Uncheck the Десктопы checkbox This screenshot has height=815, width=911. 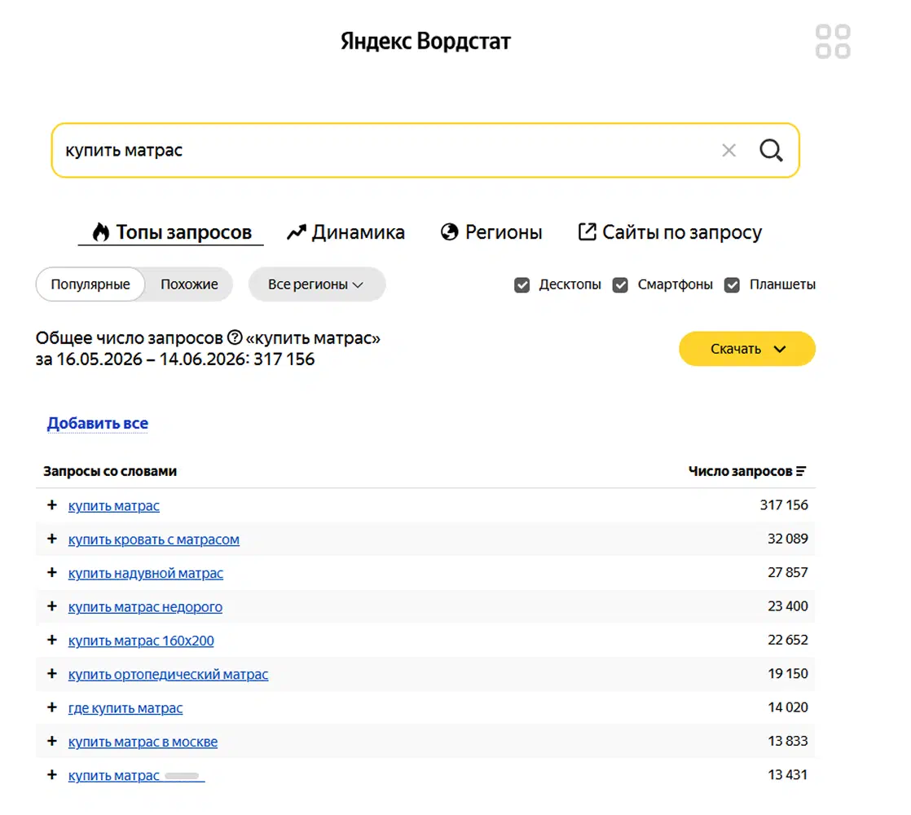pos(522,284)
